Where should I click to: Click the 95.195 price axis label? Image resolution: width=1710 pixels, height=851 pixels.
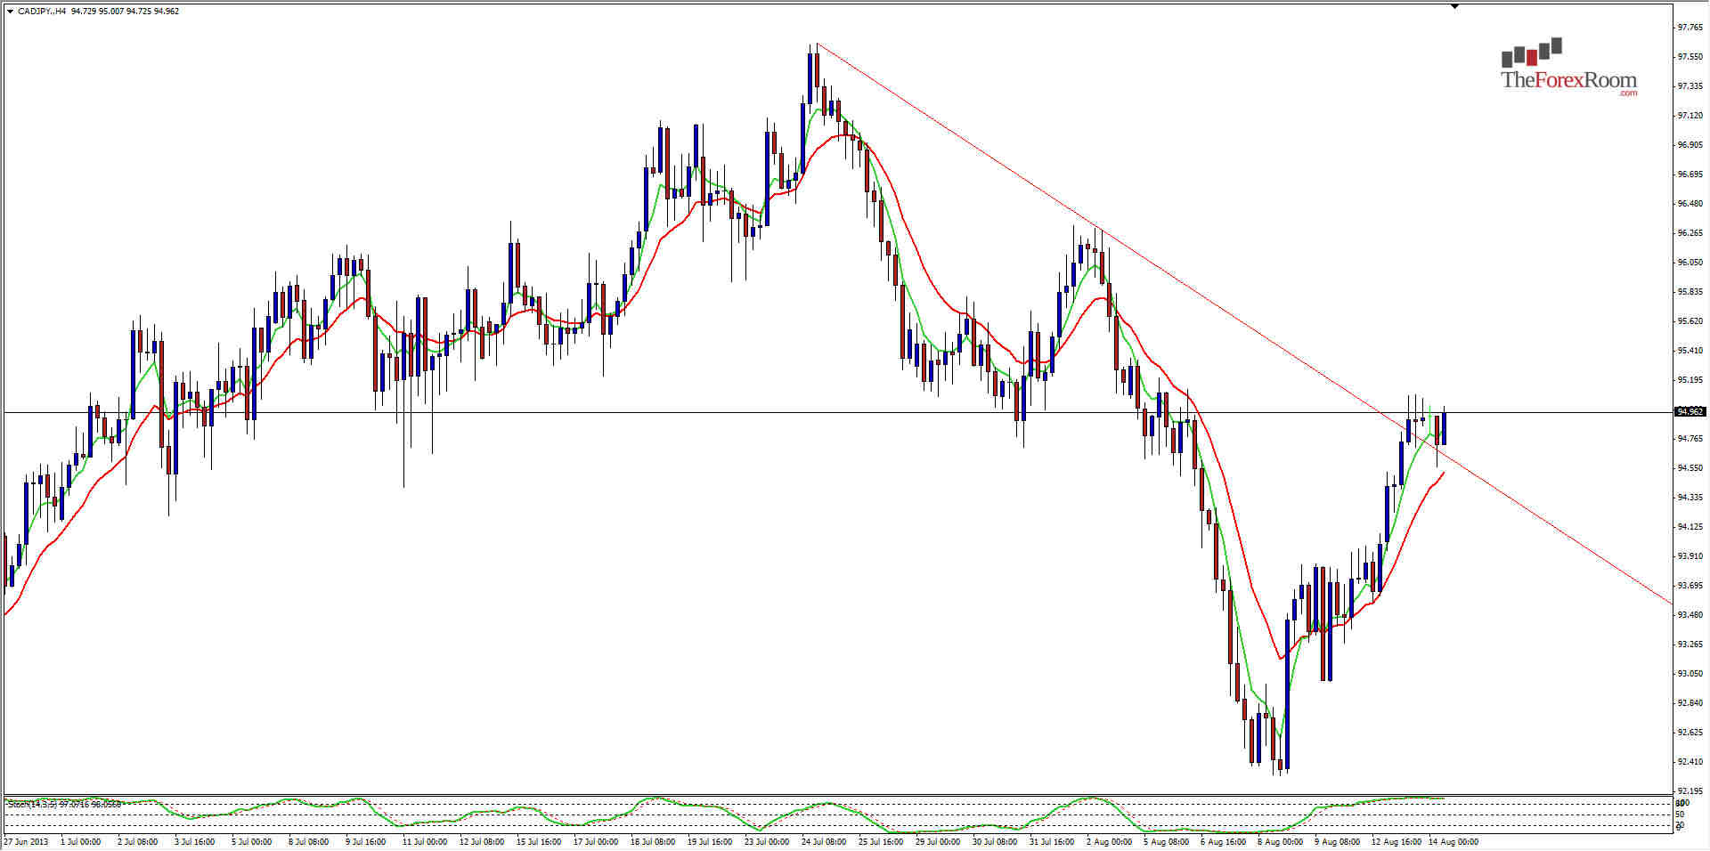(1690, 380)
